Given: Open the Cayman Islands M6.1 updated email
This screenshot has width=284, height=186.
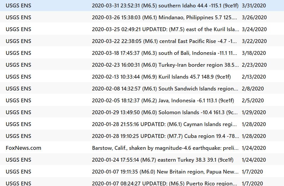Looking at the screenshot, I should (x=165, y=124).
